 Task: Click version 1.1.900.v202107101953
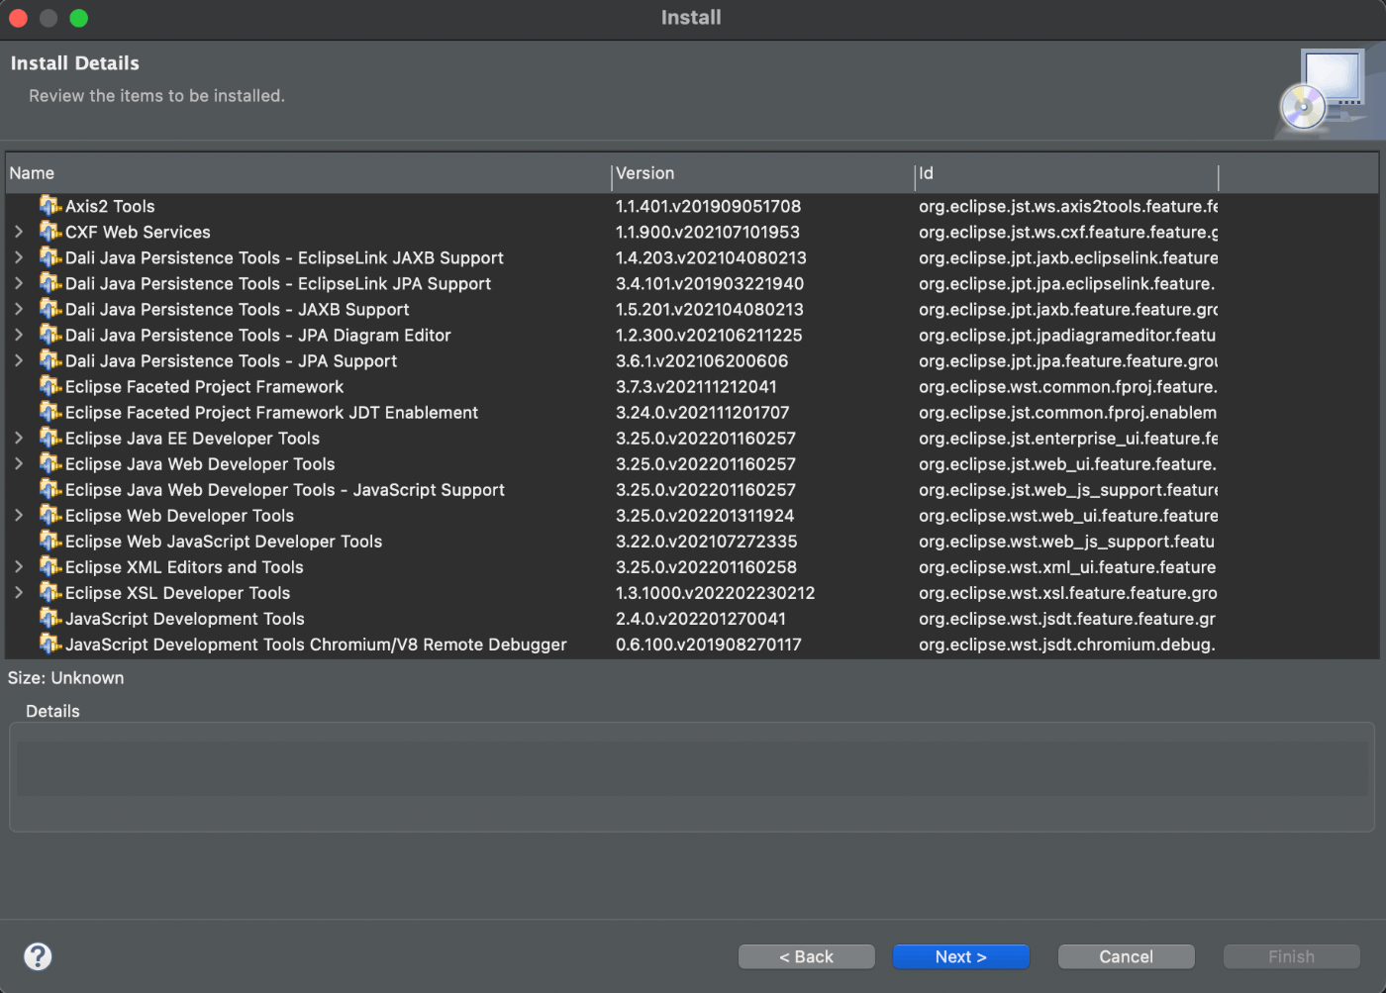click(708, 232)
